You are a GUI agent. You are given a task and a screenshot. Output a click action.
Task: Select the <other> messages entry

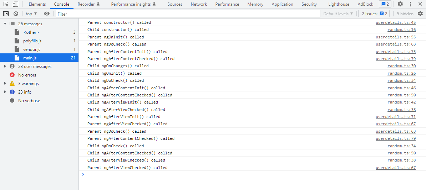tap(39, 32)
